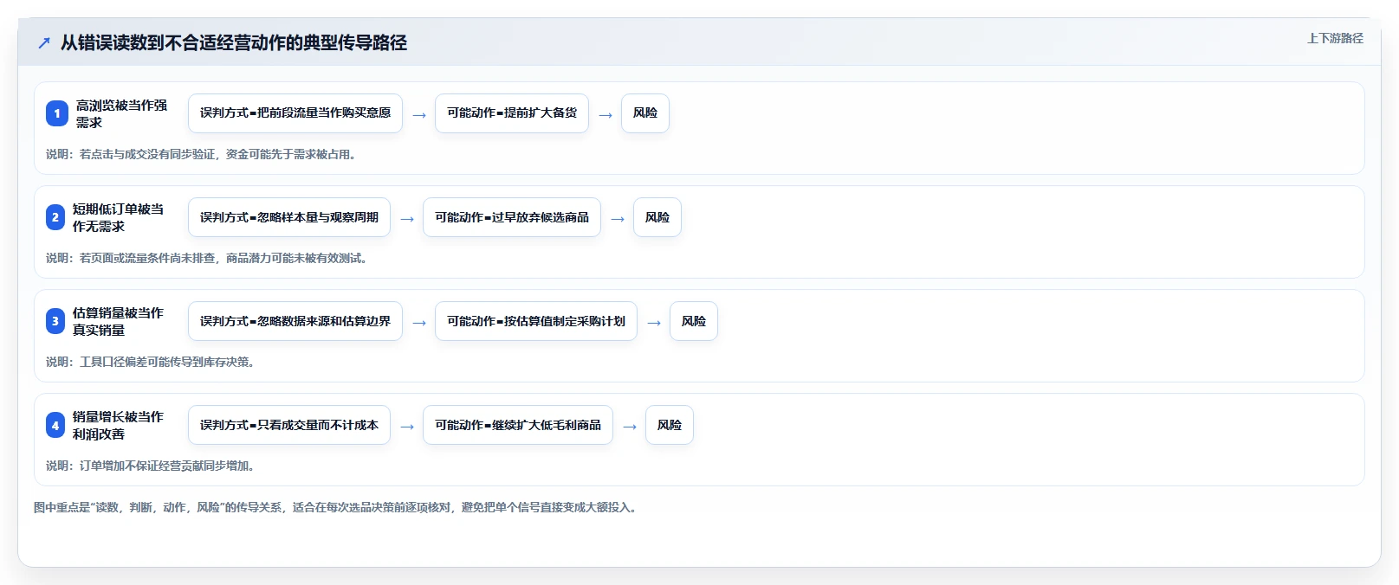Click 风险 box in the 销量增长 row

[670, 425]
